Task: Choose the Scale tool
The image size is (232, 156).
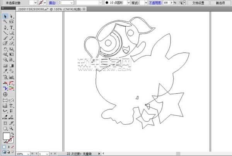Action: pos(11,49)
